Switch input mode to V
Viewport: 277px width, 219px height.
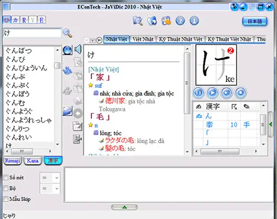[x=33, y=20]
